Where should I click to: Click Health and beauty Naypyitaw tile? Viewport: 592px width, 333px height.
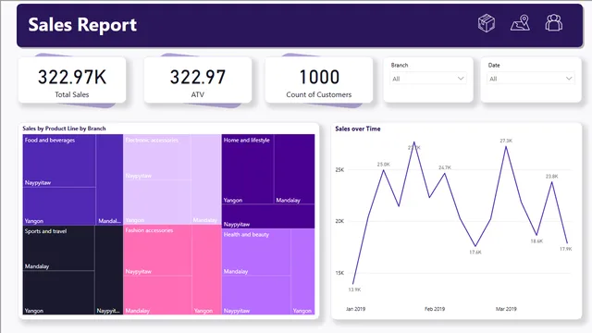coord(256,295)
